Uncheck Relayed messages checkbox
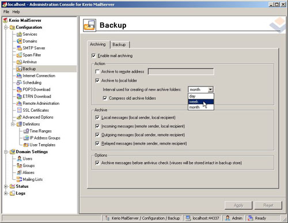The width and height of the screenshot is (288, 223). 97,143
